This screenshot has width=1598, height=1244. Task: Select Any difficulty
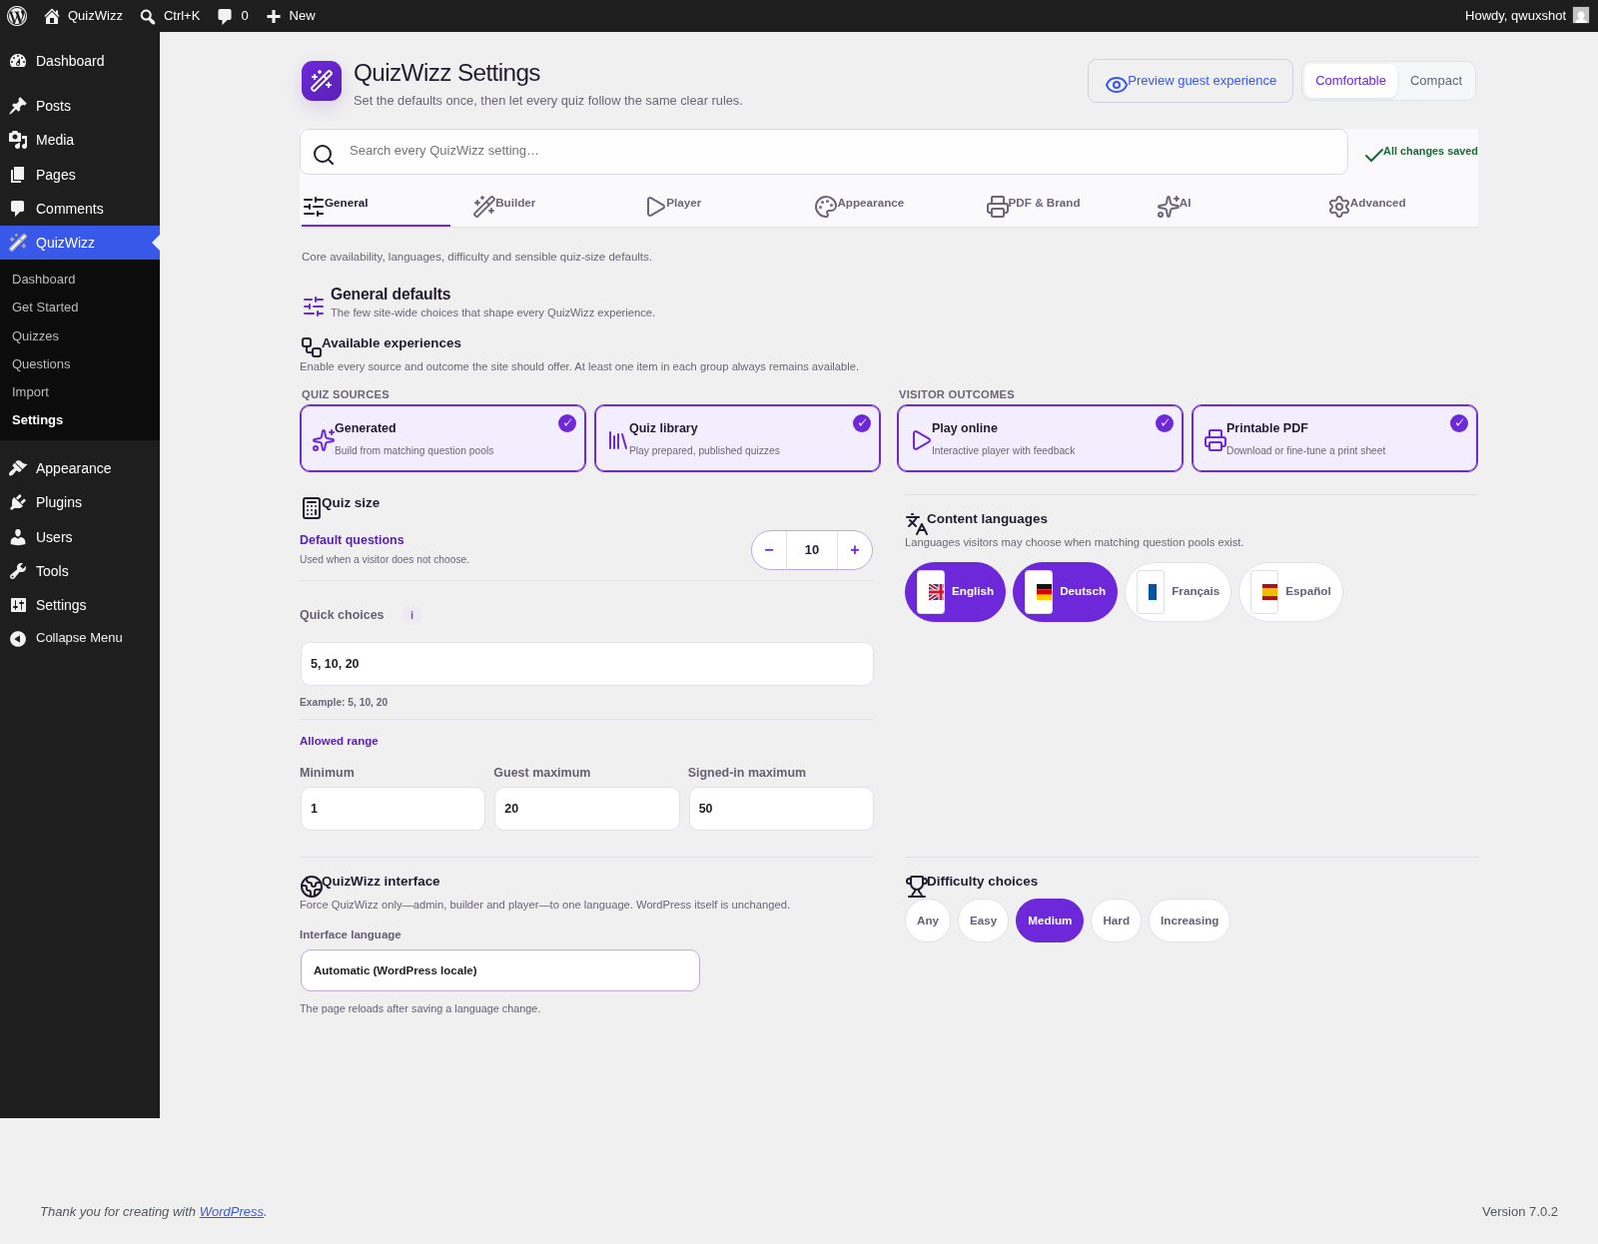tap(928, 921)
